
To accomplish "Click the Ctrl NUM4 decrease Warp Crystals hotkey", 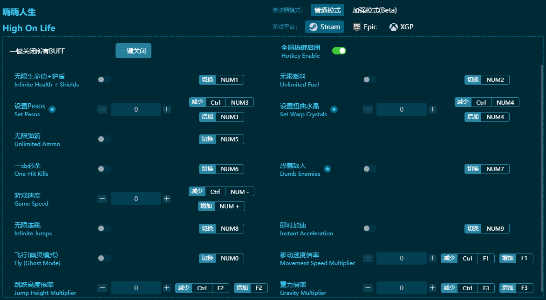I will [x=487, y=102].
